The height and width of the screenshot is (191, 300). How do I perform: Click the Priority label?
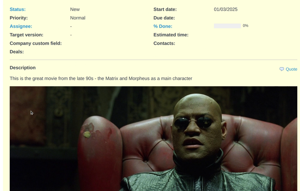(19, 18)
